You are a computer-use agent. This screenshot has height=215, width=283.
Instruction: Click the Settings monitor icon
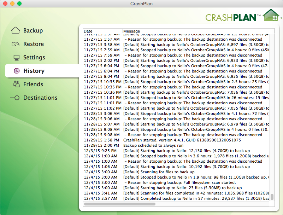point(16,57)
